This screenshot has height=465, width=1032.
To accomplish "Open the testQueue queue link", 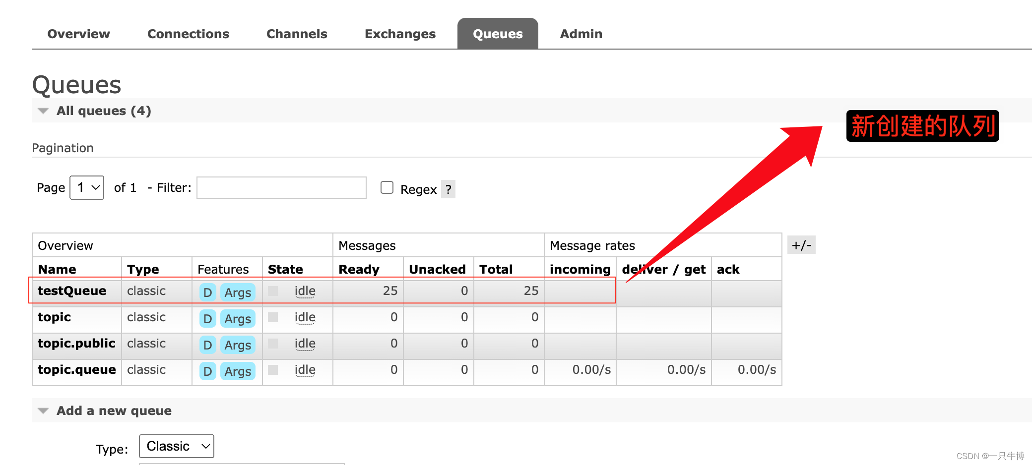I will 72,291.
